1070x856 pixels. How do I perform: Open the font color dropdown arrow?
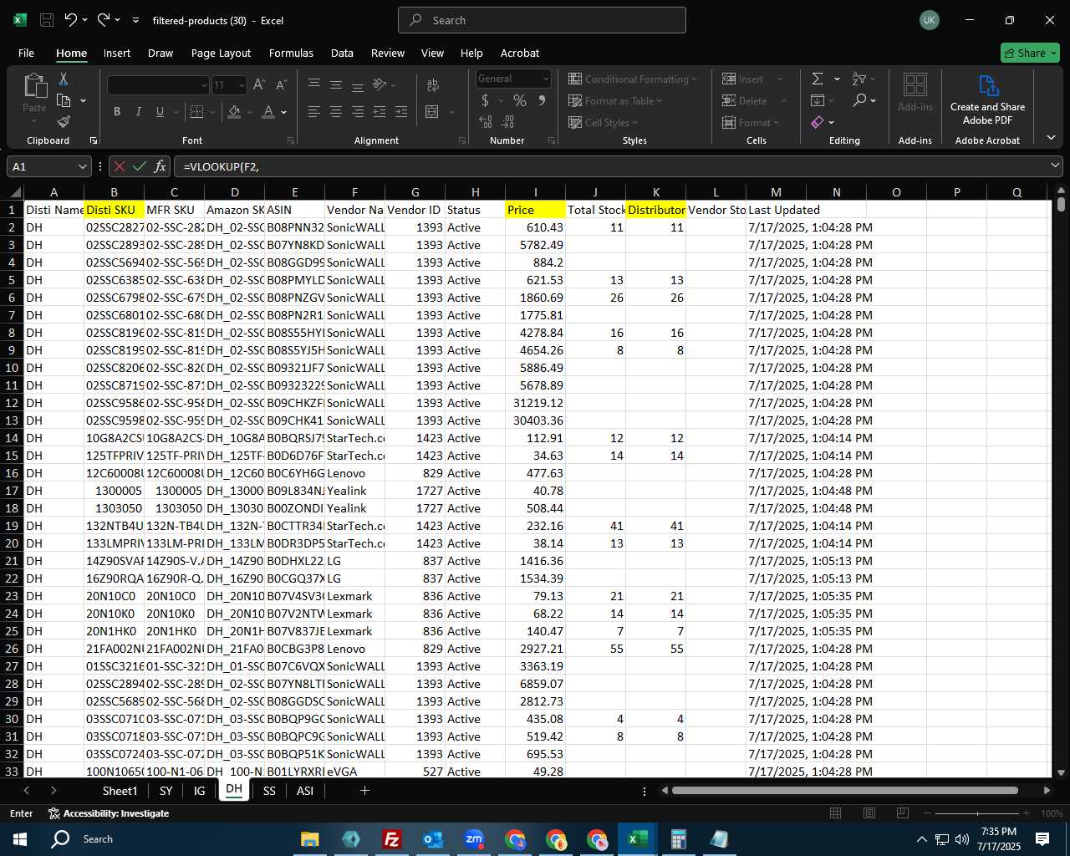click(284, 111)
